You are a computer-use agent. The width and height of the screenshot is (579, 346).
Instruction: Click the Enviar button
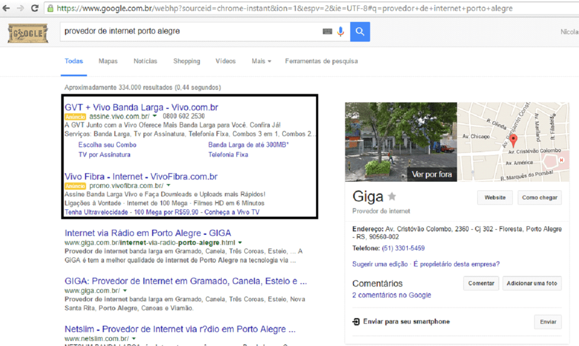548,322
